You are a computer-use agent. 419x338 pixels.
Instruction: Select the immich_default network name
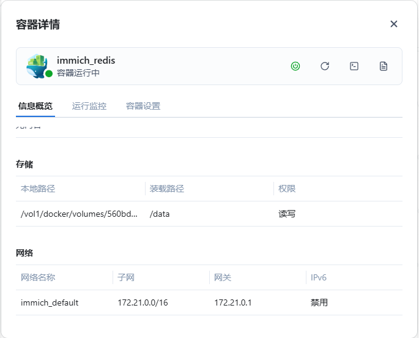[x=50, y=302]
